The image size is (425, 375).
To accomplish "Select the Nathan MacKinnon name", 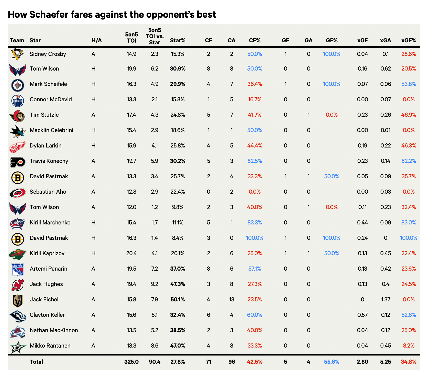I will coord(54,330).
